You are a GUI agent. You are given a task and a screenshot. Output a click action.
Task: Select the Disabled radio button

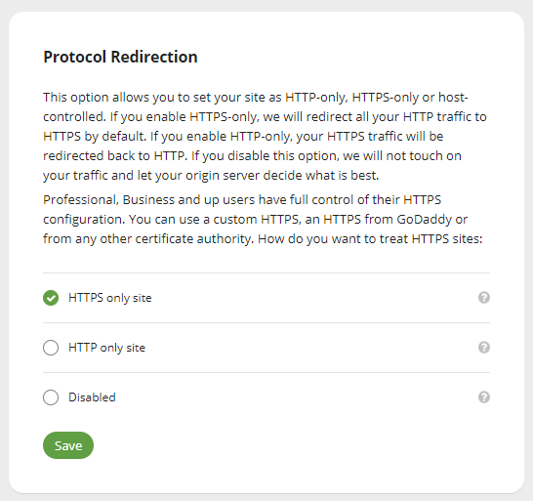coord(51,397)
